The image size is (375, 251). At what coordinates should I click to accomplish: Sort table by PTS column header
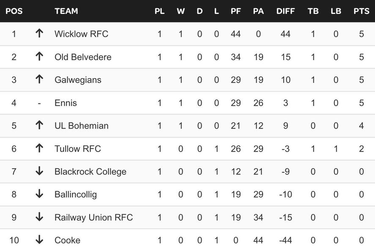click(x=361, y=11)
